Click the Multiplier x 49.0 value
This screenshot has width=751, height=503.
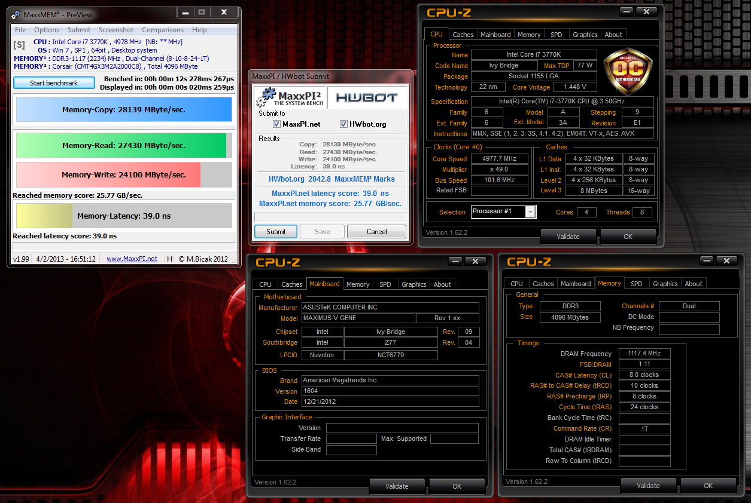point(500,170)
